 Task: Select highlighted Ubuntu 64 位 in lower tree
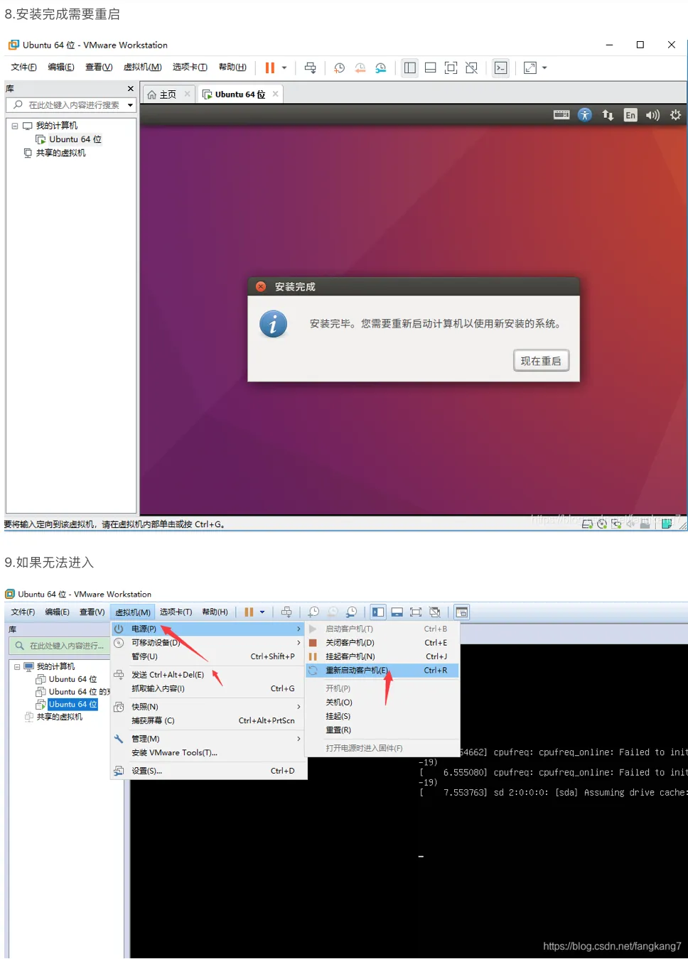pos(73,705)
